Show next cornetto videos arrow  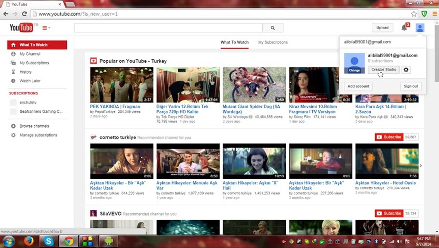(x=421, y=166)
